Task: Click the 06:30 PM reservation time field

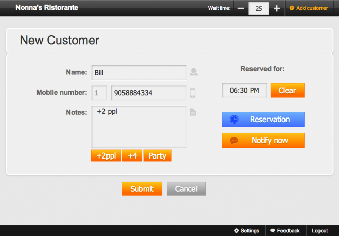Action: [244, 90]
